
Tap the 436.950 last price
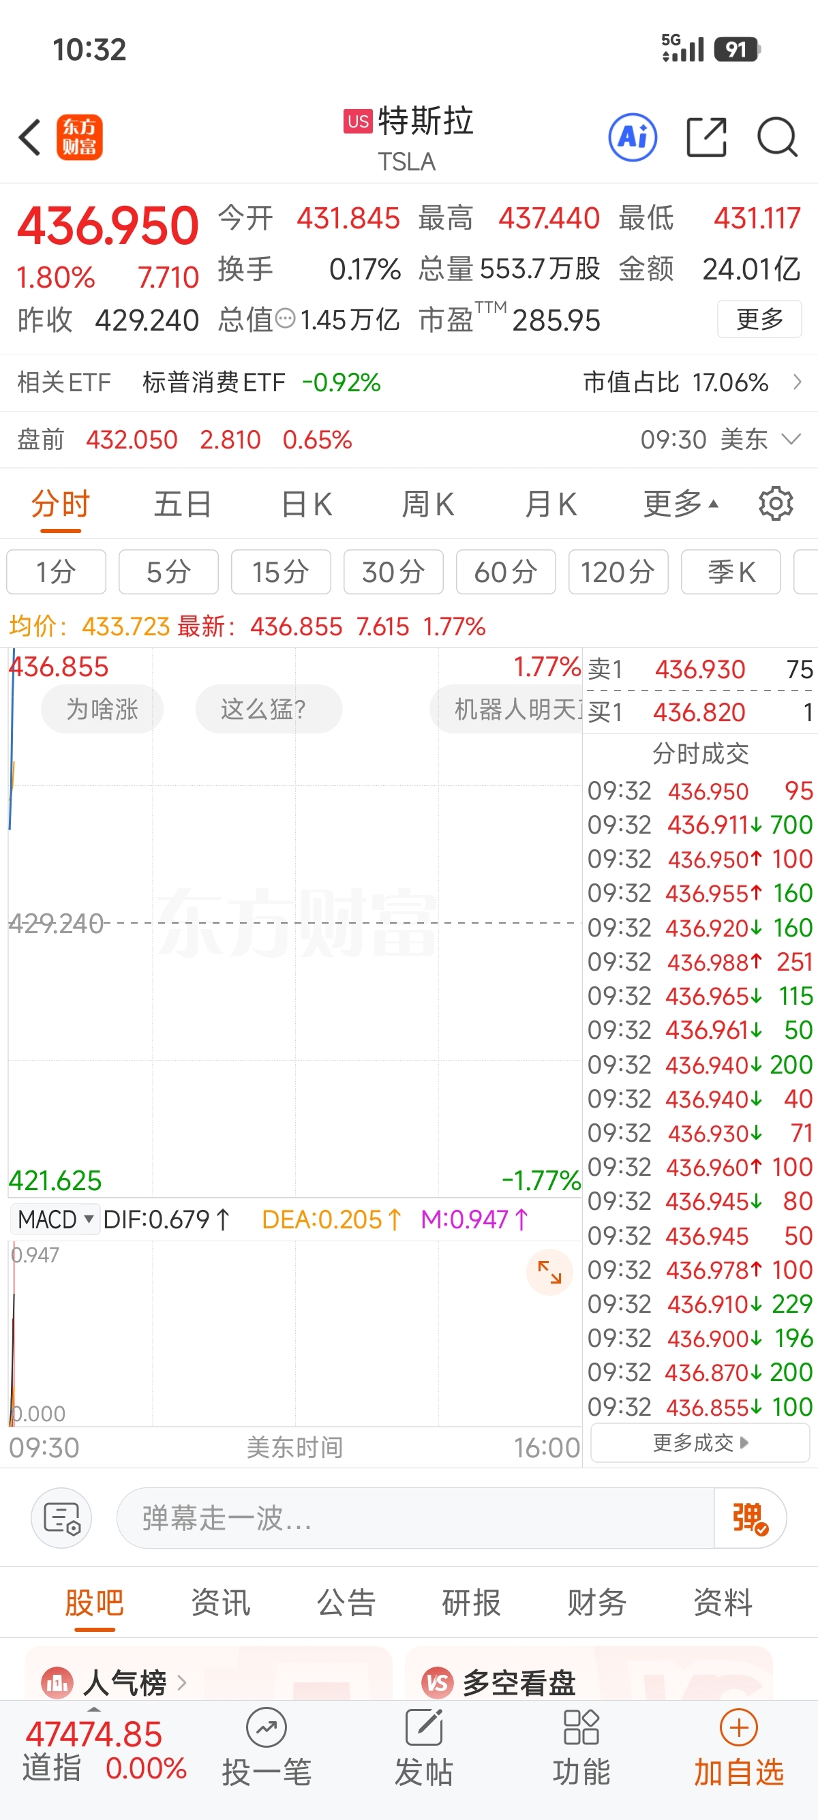click(108, 226)
